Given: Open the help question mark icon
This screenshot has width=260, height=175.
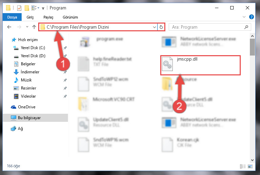Looking at the screenshot, I should coord(251,17).
